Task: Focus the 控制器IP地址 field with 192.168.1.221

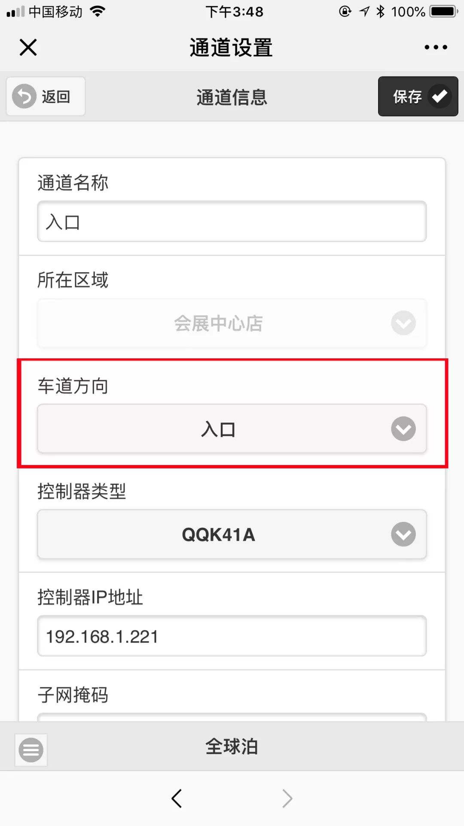Action: tap(232, 636)
